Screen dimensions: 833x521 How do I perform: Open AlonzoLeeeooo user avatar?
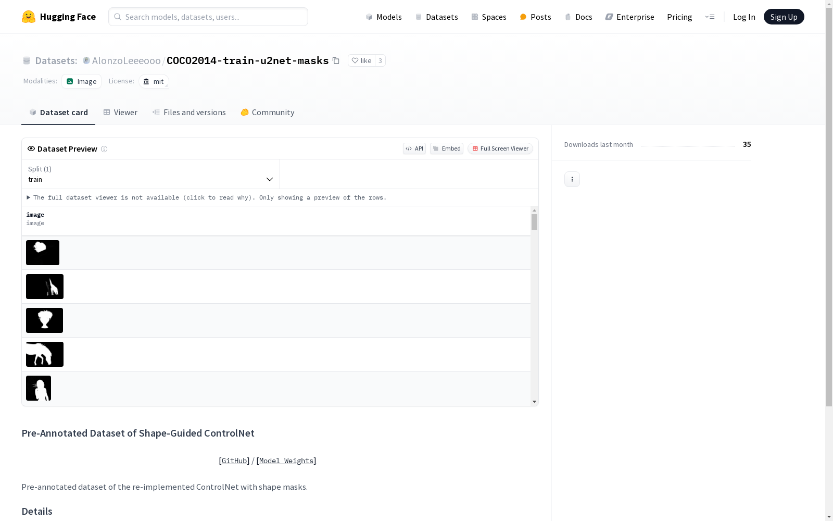tap(86, 60)
